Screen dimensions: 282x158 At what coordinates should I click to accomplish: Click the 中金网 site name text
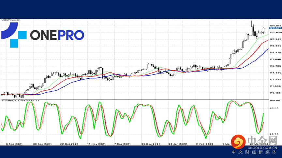263,141
